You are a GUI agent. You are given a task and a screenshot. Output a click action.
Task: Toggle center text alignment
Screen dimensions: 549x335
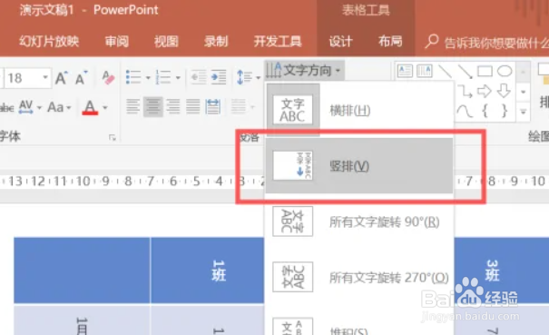[x=153, y=106]
